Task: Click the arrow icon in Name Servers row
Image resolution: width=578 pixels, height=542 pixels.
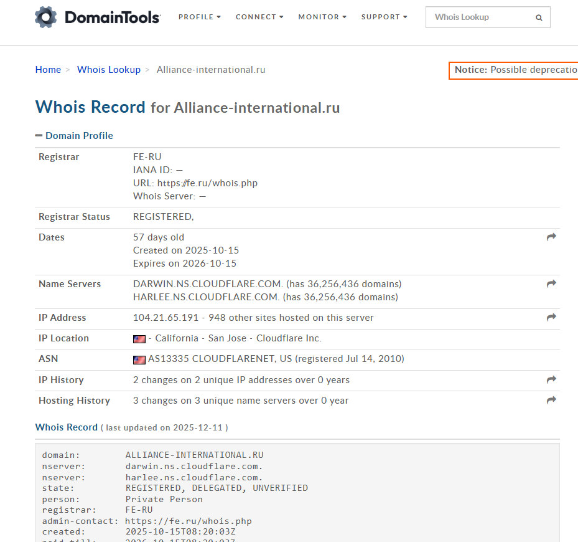Action: click(551, 284)
